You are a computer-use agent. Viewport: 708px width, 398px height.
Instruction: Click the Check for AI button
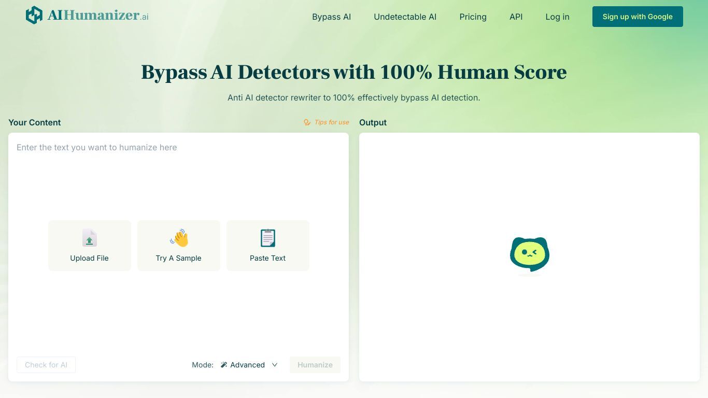point(46,365)
